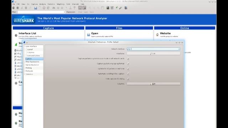Open the File menu

coord(14,4)
